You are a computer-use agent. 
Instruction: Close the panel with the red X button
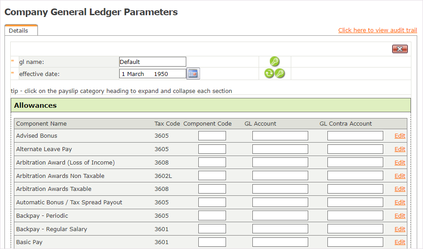pyautogui.click(x=400, y=49)
